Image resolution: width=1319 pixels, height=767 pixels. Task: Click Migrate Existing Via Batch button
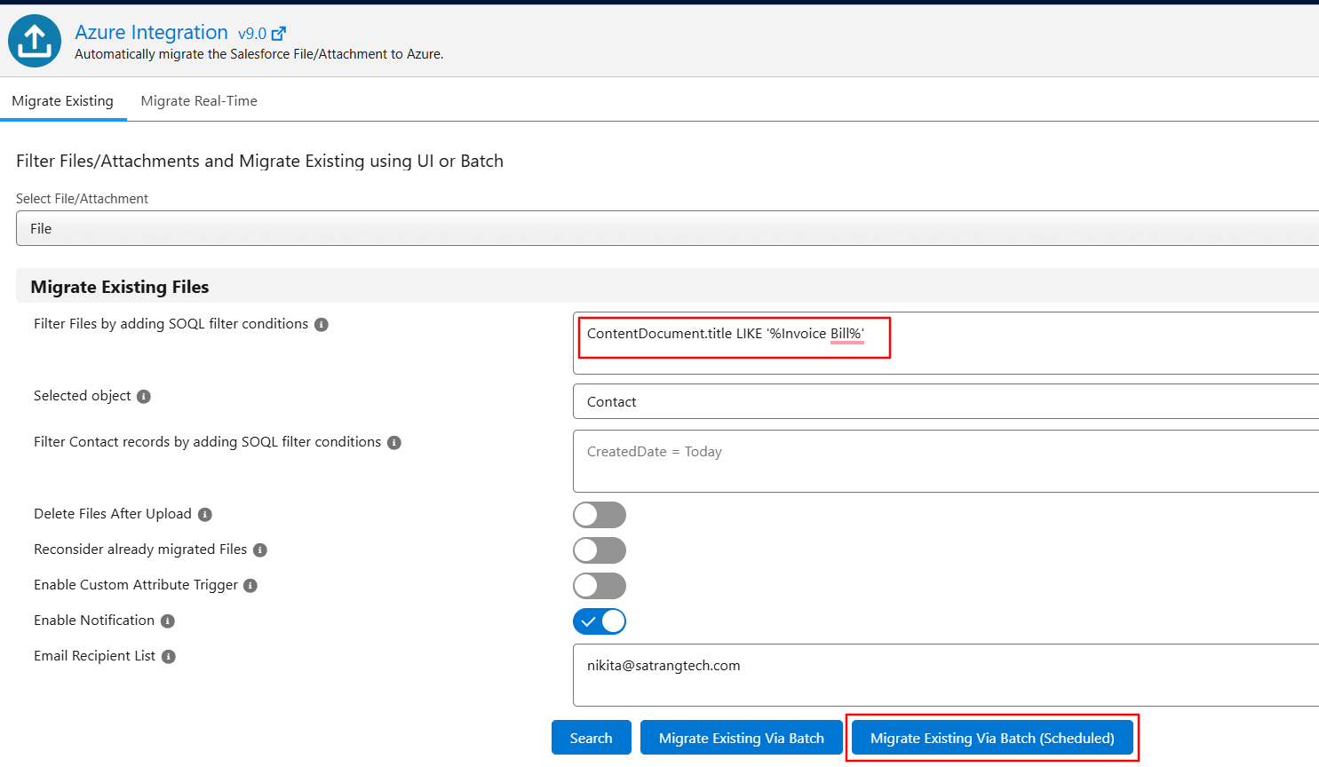pos(742,738)
